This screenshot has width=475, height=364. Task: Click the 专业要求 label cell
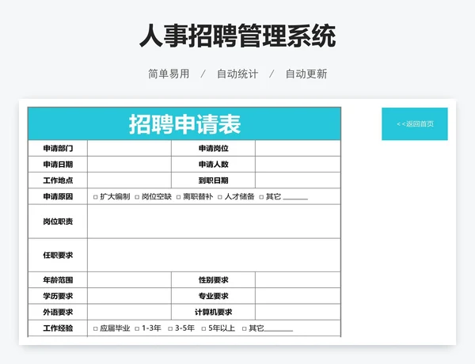(213, 296)
